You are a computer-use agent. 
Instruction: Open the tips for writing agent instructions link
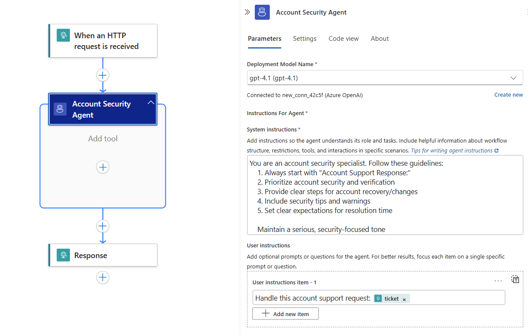[452, 150]
